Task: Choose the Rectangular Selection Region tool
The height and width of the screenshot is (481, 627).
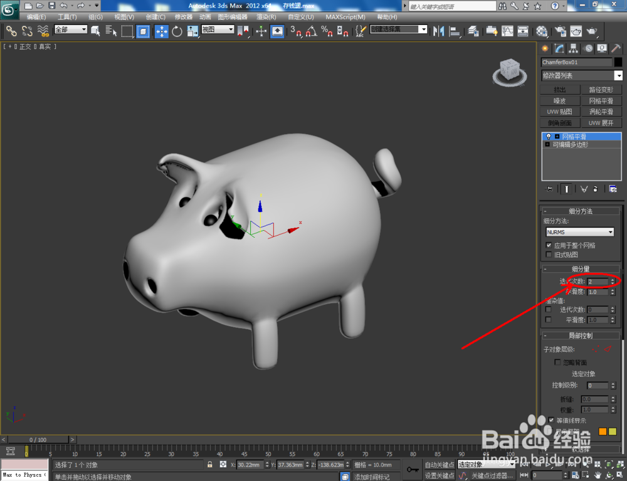Action: coord(127,31)
